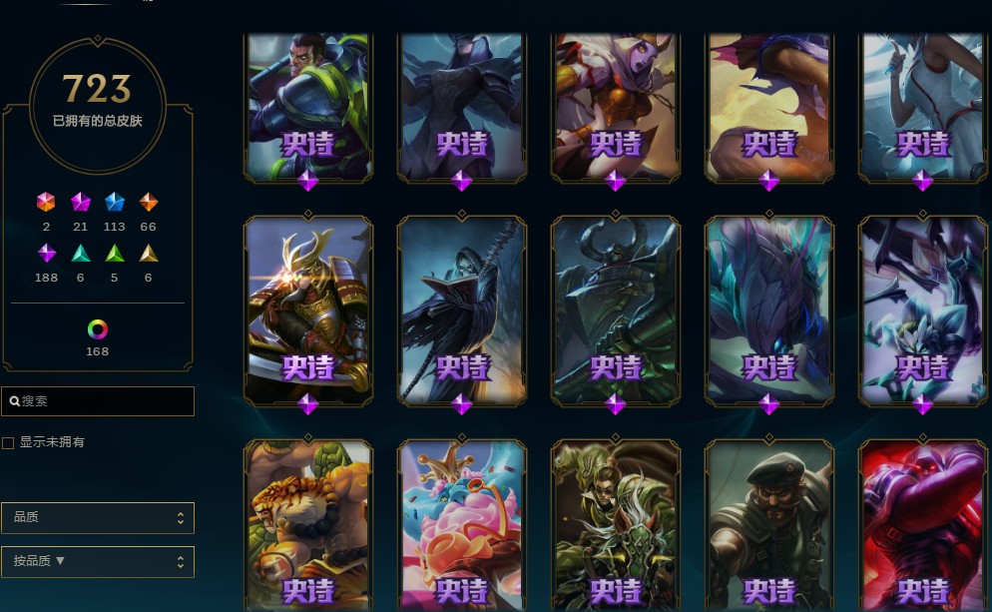
Task: Click the purple Epic gem icon showing 188
Action: [x=46, y=254]
